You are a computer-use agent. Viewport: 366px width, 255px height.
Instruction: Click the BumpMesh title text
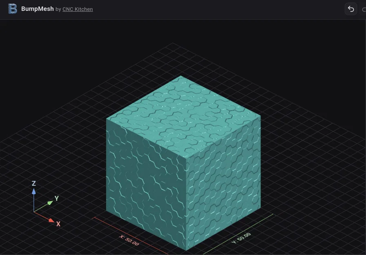pyautogui.click(x=37, y=9)
